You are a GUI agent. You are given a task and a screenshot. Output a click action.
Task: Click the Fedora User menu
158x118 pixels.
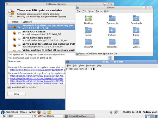(x=150, y=112)
